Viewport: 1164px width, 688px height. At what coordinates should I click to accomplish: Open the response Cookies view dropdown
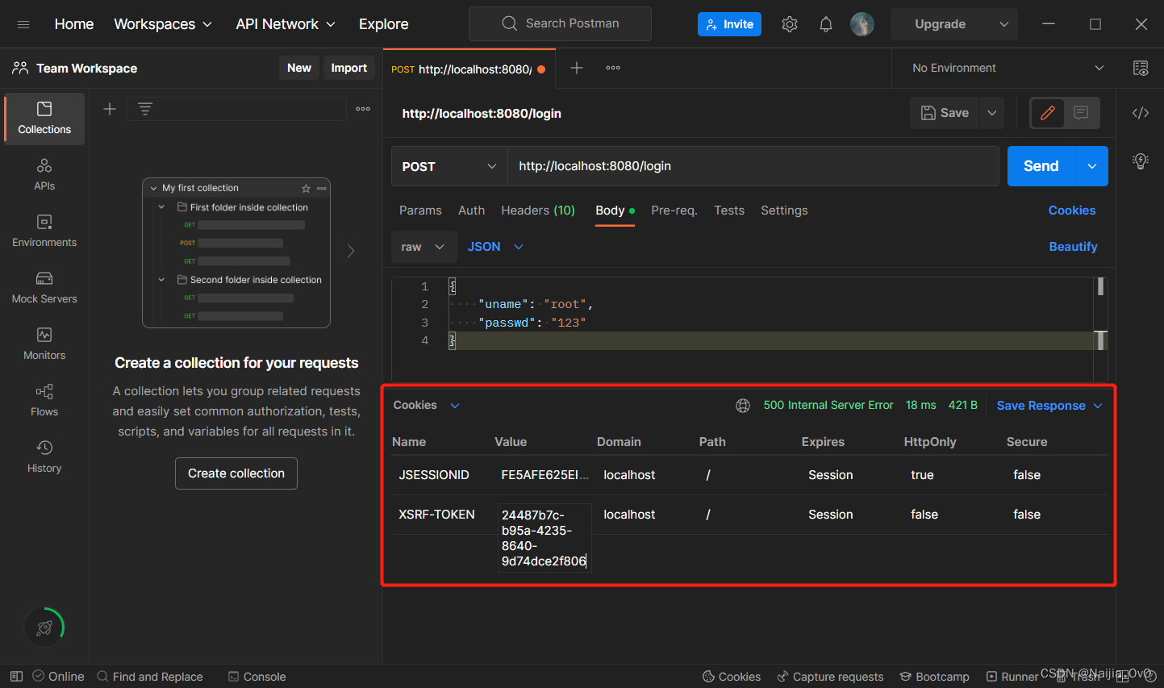[x=427, y=405]
